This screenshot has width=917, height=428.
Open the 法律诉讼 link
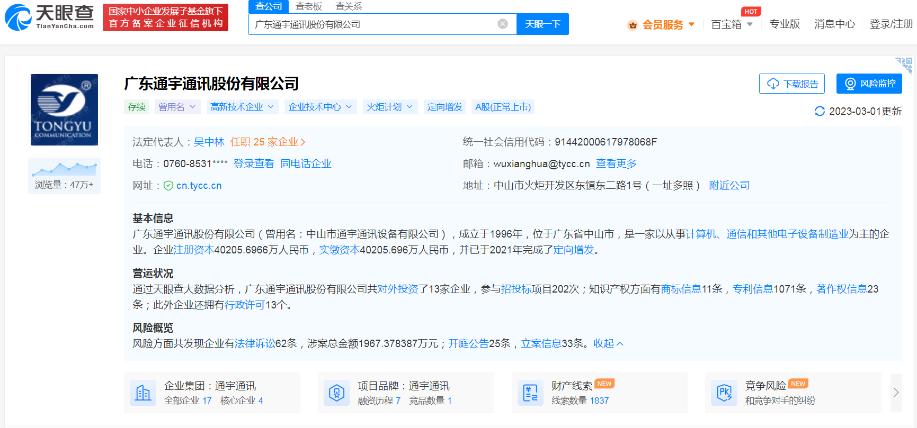255,343
